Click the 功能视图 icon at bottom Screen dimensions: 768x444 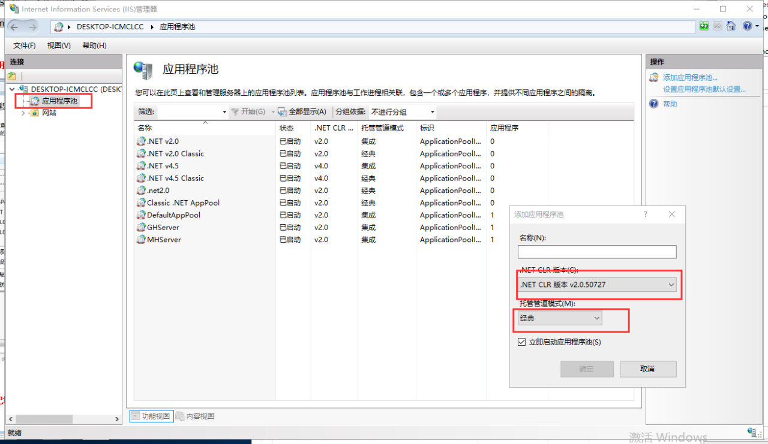136,416
